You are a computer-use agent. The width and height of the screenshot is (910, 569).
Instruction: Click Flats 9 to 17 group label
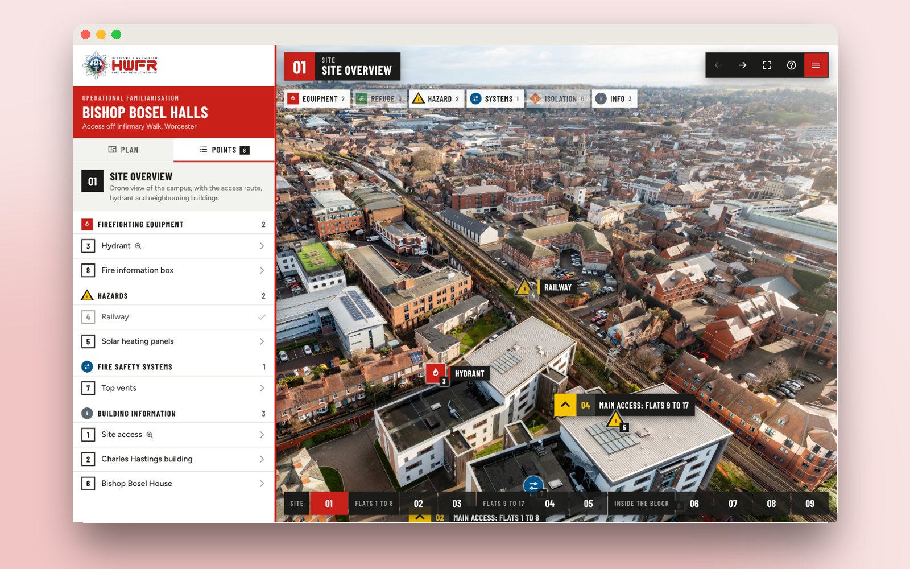[503, 504]
